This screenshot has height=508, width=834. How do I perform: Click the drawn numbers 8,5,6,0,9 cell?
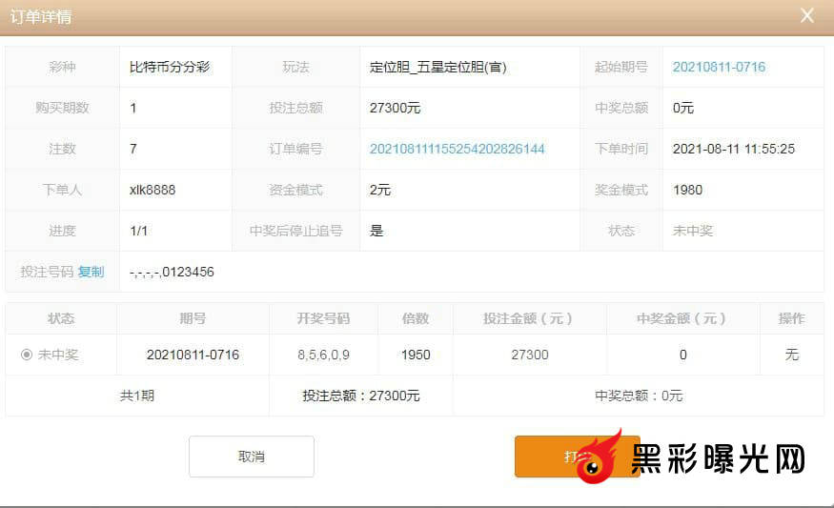pos(323,355)
